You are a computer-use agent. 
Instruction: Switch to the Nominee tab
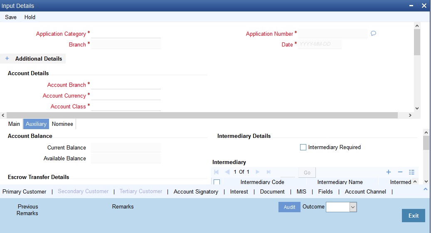[62, 124]
